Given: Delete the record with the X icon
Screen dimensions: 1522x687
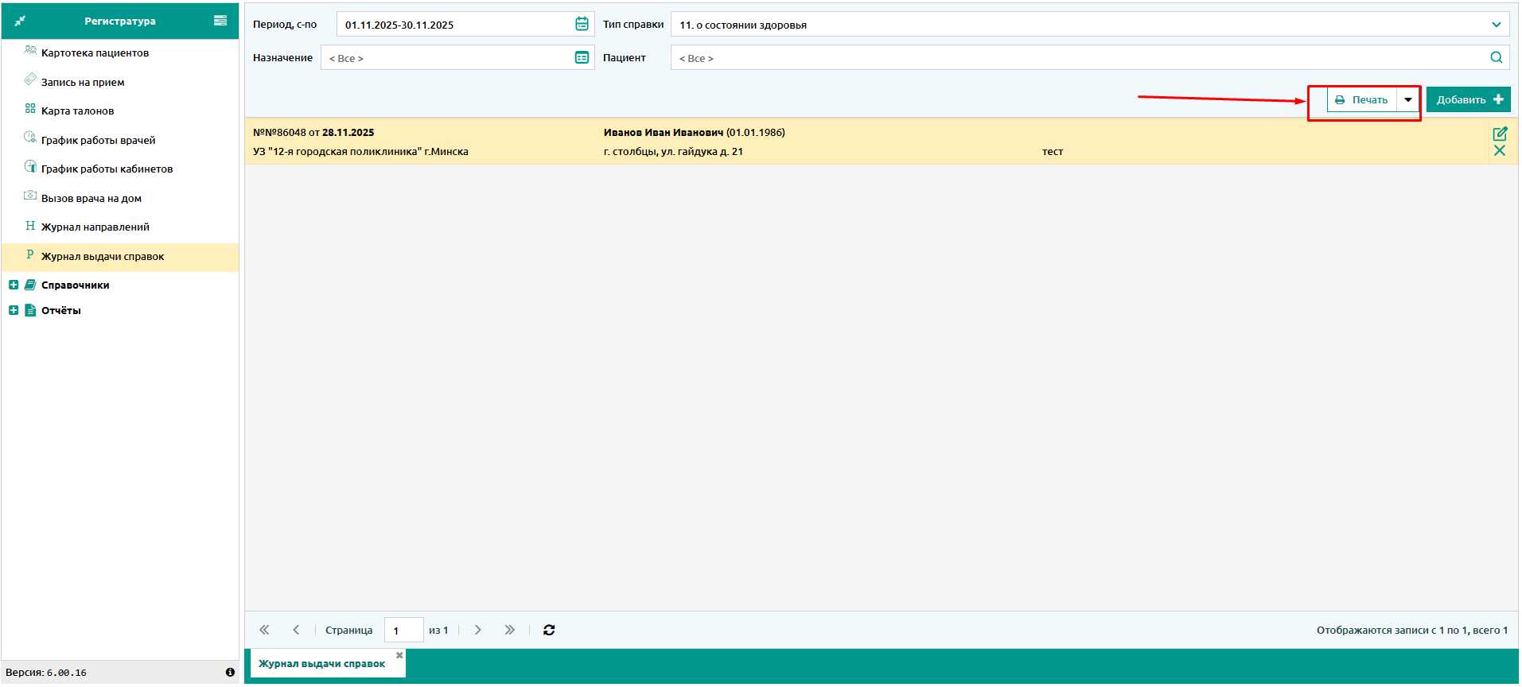Looking at the screenshot, I should (1500, 151).
